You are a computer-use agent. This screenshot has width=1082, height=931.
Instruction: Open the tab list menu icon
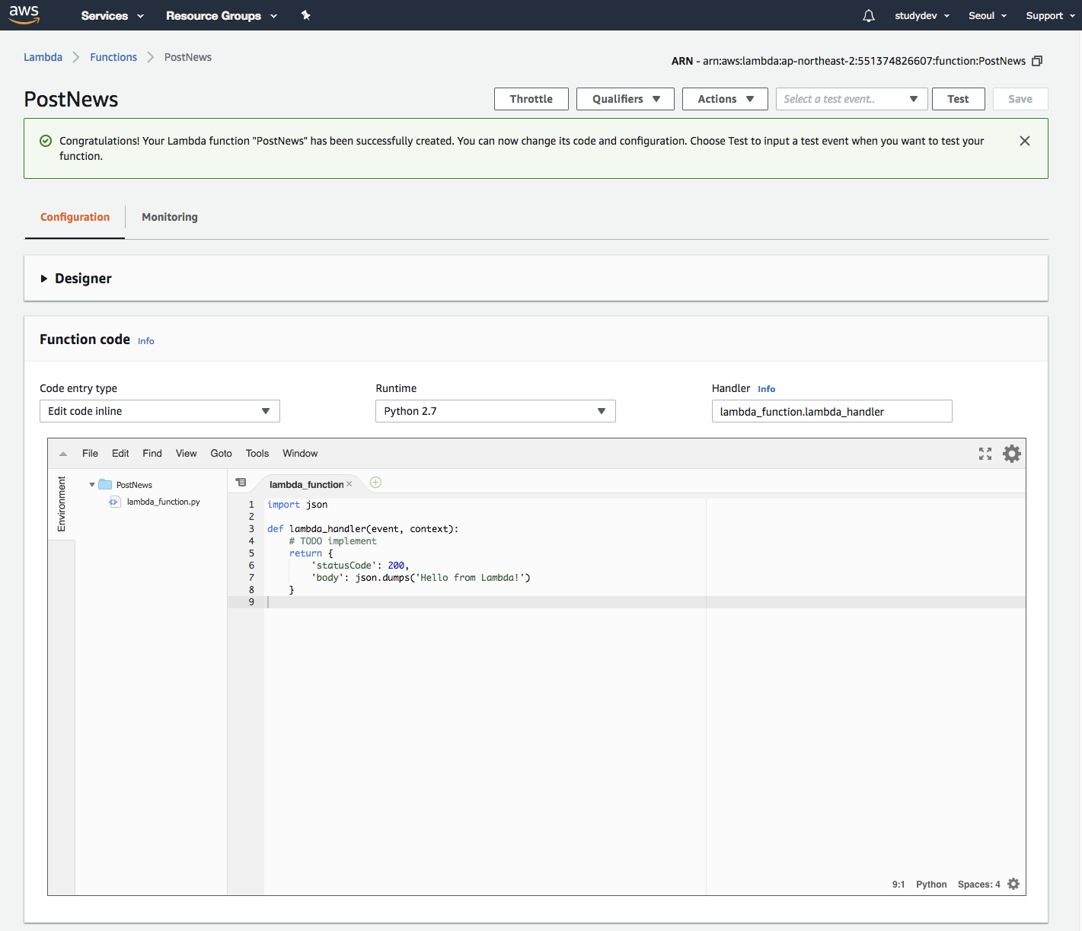coord(241,483)
